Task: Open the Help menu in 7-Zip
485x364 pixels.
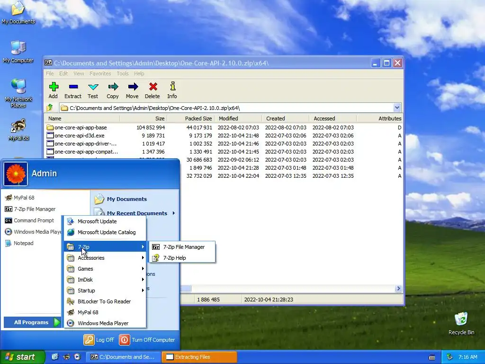Action: point(139,73)
